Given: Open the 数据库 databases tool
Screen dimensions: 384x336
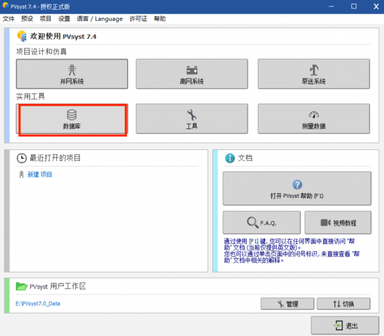Looking at the screenshot, I should tap(72, 119).
